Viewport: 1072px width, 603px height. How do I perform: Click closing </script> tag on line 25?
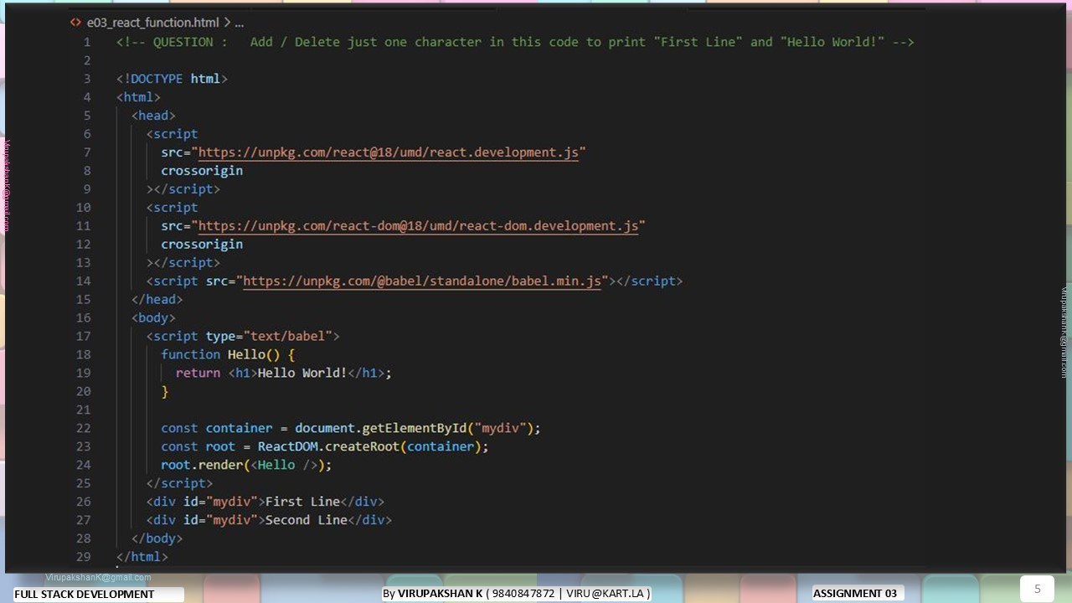coord(179,484)
